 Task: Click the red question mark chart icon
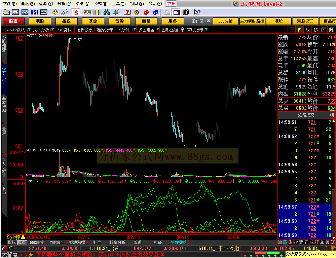coord(127,12)
